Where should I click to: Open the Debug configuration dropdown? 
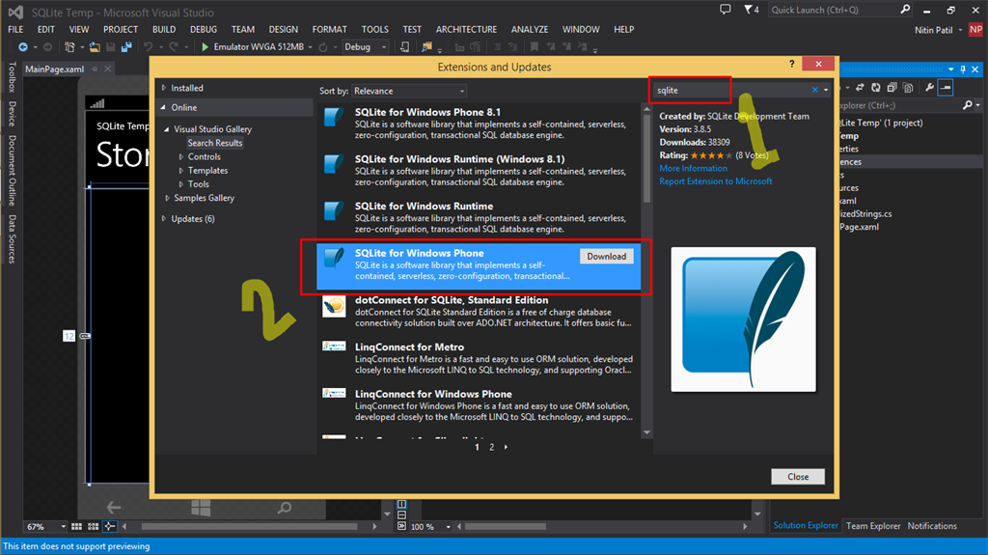(x=365, y=46)
